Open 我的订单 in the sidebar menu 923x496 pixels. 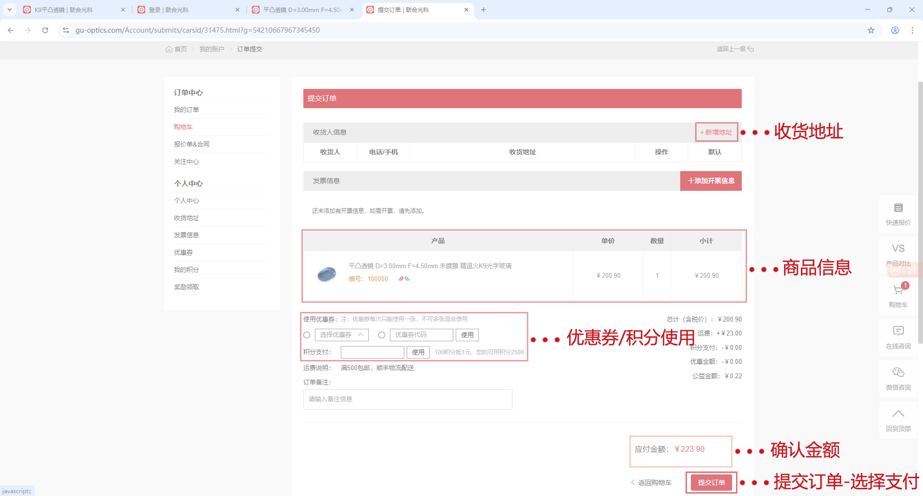pyautogui.click(x=187, y=110)
